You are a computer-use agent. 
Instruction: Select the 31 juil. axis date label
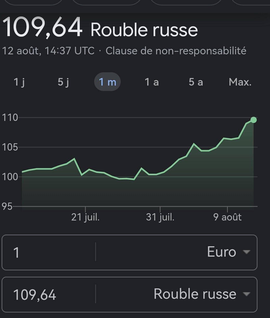(160, 217)
